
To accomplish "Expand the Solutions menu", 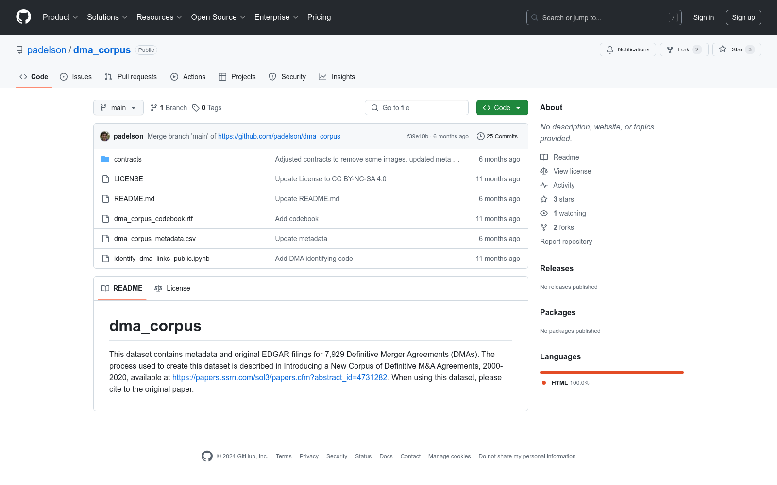I will (107, 17).
